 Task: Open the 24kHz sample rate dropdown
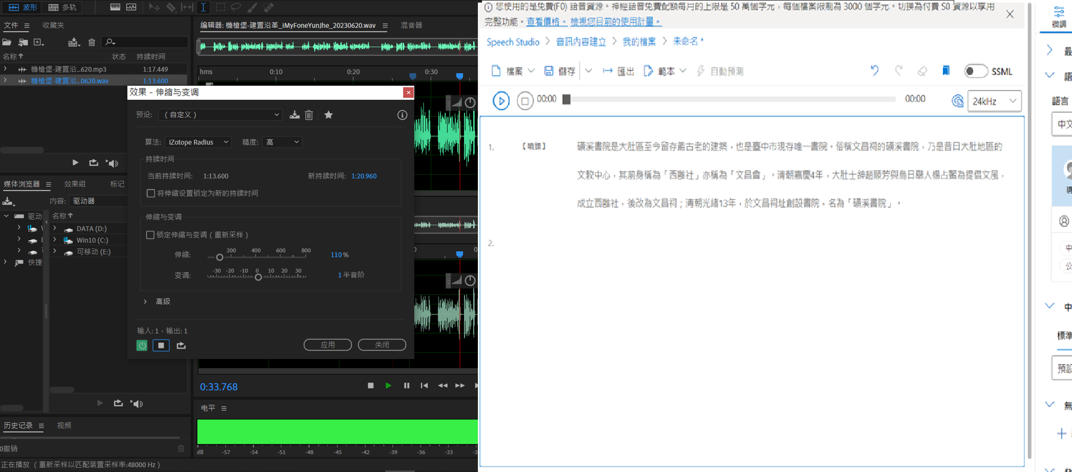click(x=994, y=101)
